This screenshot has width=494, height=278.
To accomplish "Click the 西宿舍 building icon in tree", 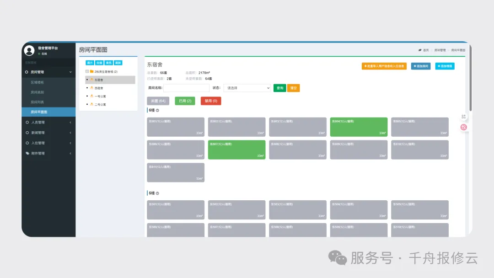I will (x=91, y=88).
